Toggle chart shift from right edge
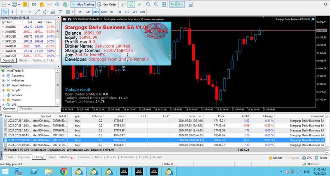The width and height of the screenshot is (330, 176). point(181,5)
